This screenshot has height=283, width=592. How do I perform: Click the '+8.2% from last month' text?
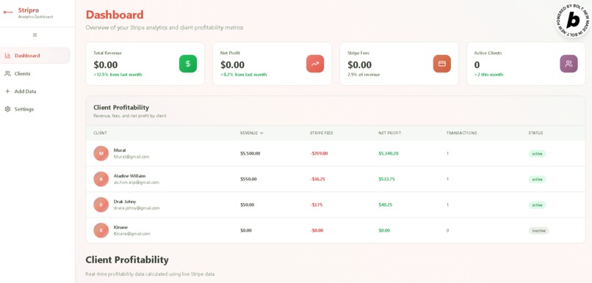click(244, 75)
